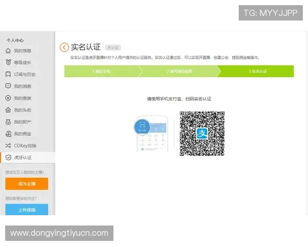Click the 请使用手机支付宝 instruction text
This screenshot has height=246, width=308.
pyautogui.click(x=179, y=99)
